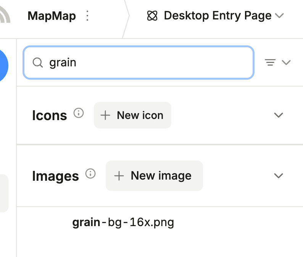Click the MapMap app name
The width and height of the screenshot is (303, 257).
pos(52,16)
